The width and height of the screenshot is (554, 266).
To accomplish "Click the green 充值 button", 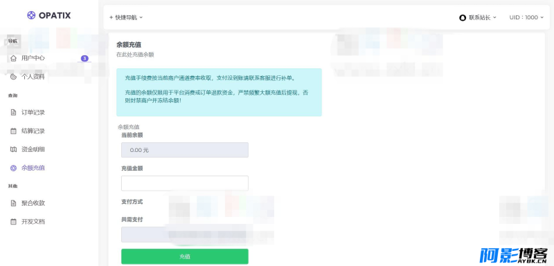I will 185,256.
